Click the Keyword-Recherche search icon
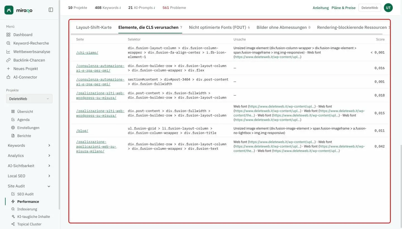The width and height of the screenshot is (402, 229). pos(8,43)
